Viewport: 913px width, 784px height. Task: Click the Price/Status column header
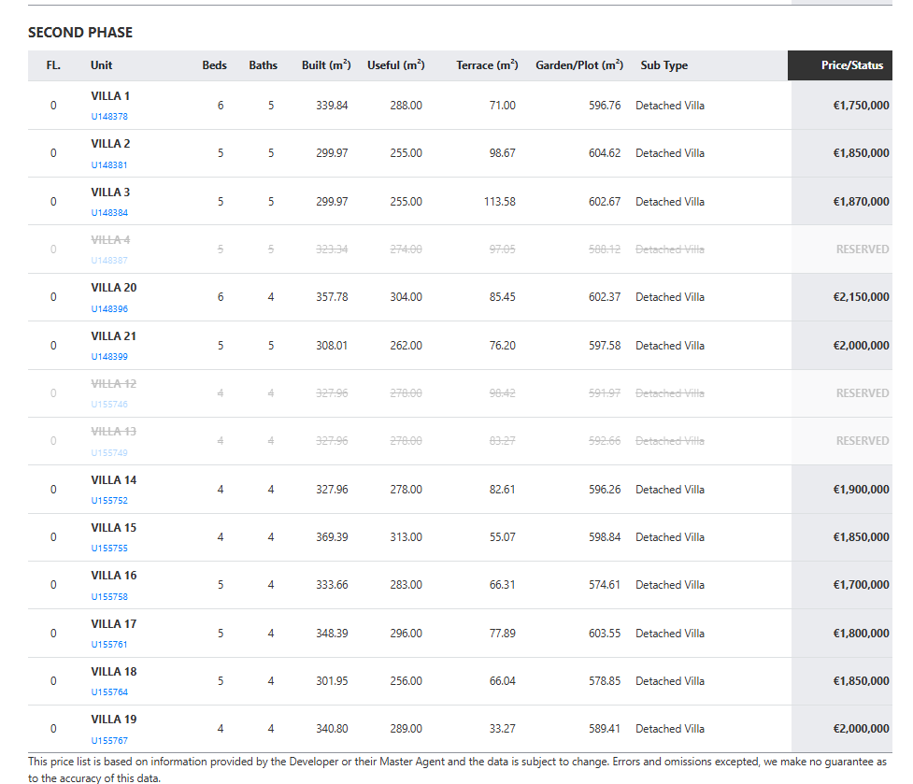[x=851, y=65]
